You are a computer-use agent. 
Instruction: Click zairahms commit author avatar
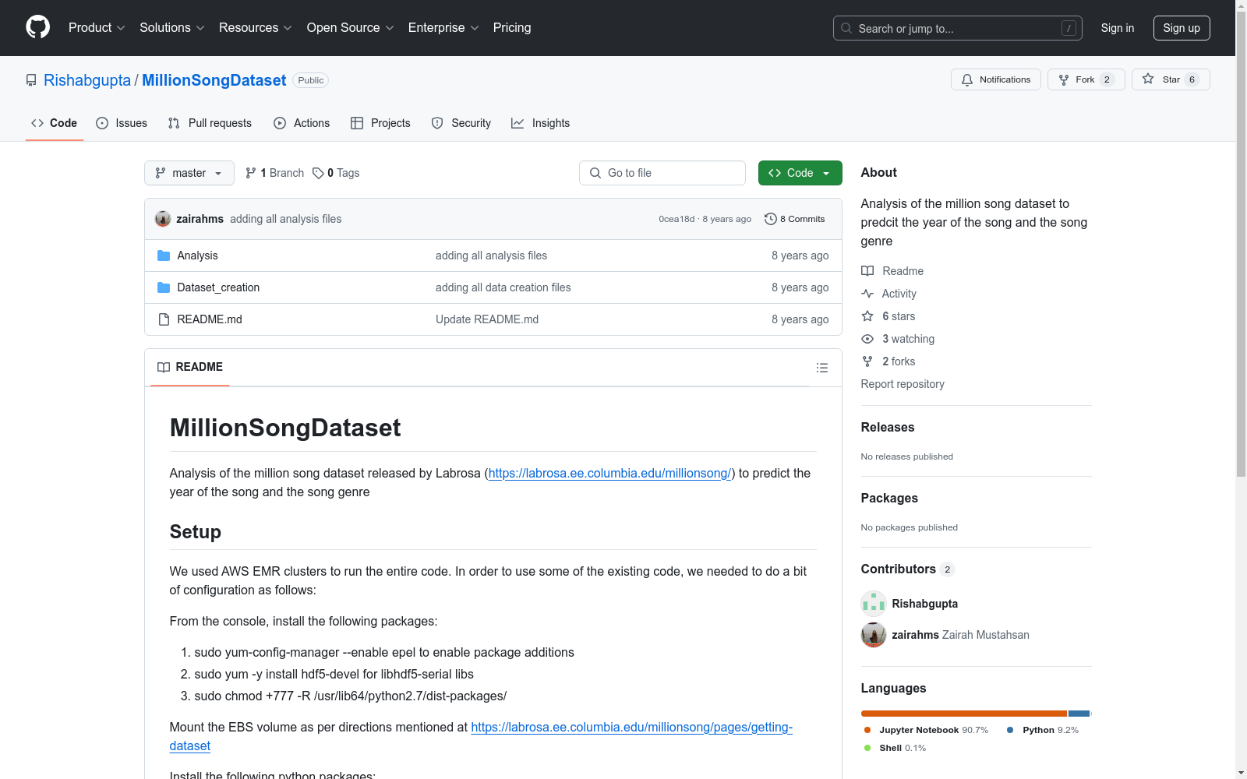click(163, 219)
